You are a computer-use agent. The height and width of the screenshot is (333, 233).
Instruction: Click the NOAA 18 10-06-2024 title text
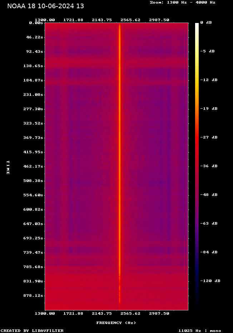pyautogui.click(x=45, y=6)
